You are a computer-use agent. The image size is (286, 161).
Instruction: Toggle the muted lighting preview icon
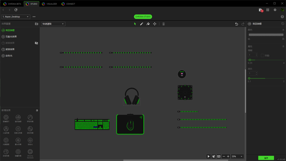tap(214, 157)
